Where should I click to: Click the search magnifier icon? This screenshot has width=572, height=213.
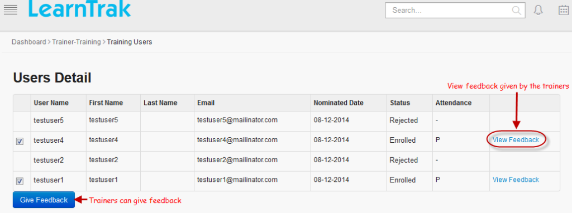[517, 10]
